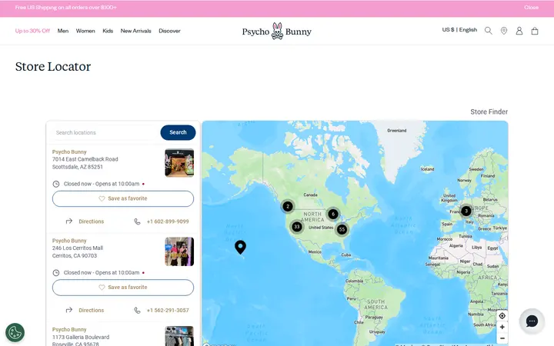Open the Discover menu
The image size is (554, 346).
coord(169,31)
